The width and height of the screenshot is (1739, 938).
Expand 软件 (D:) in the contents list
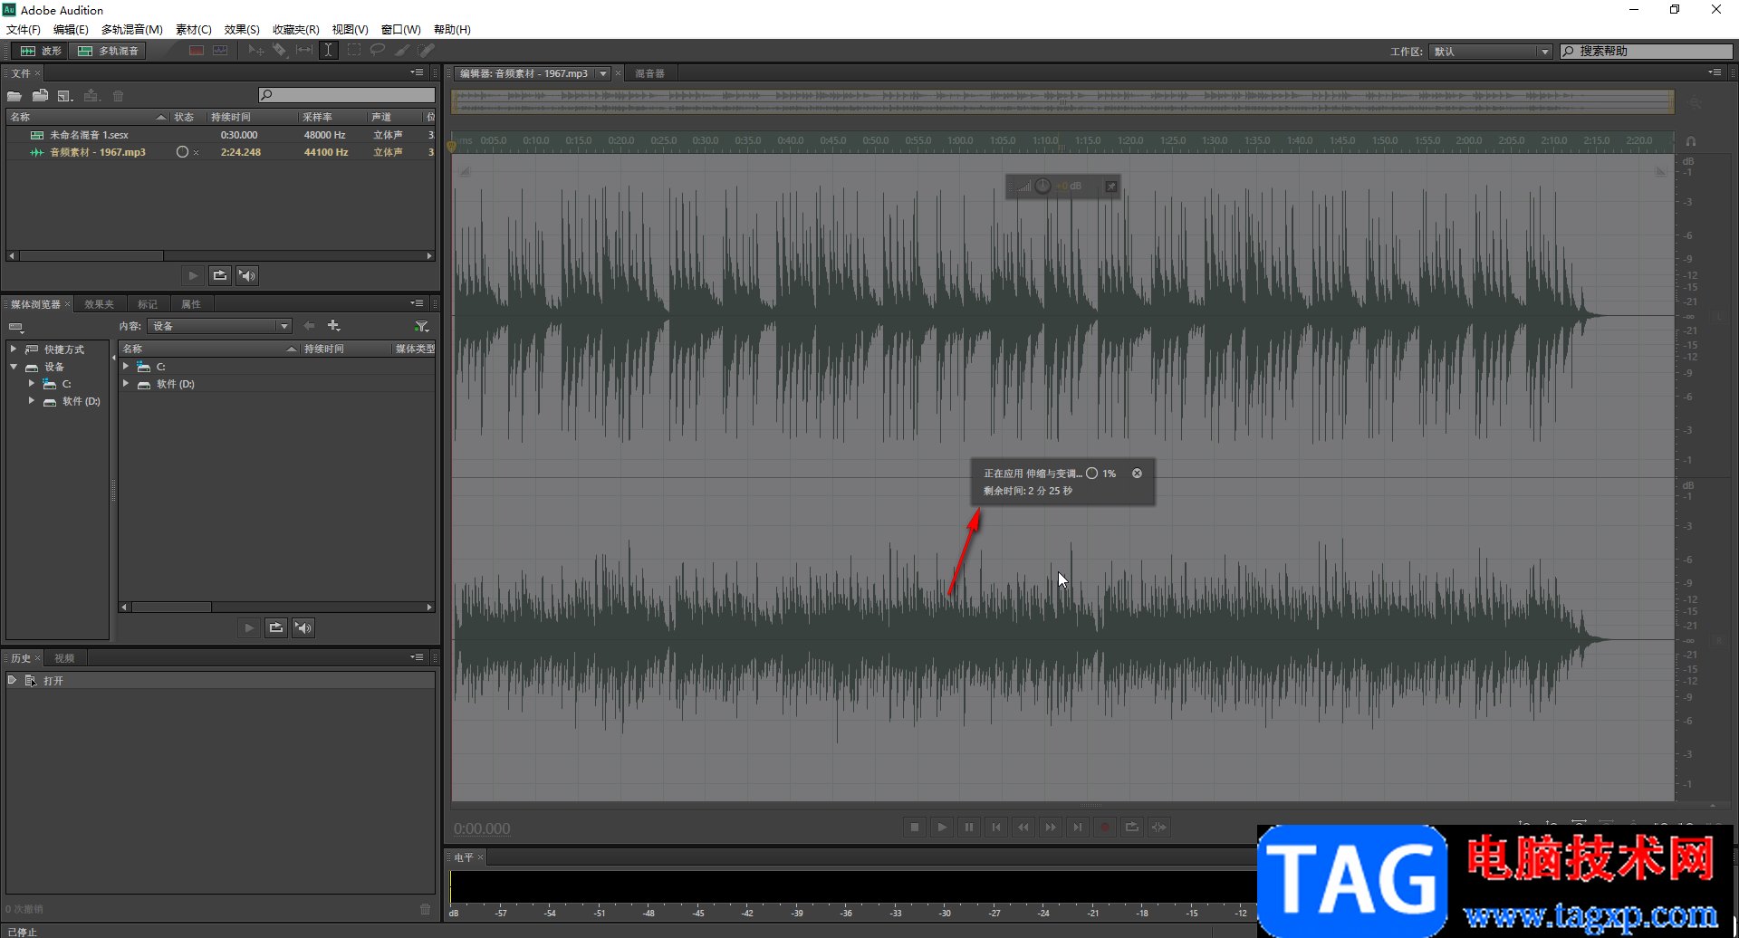click(126, 384)
